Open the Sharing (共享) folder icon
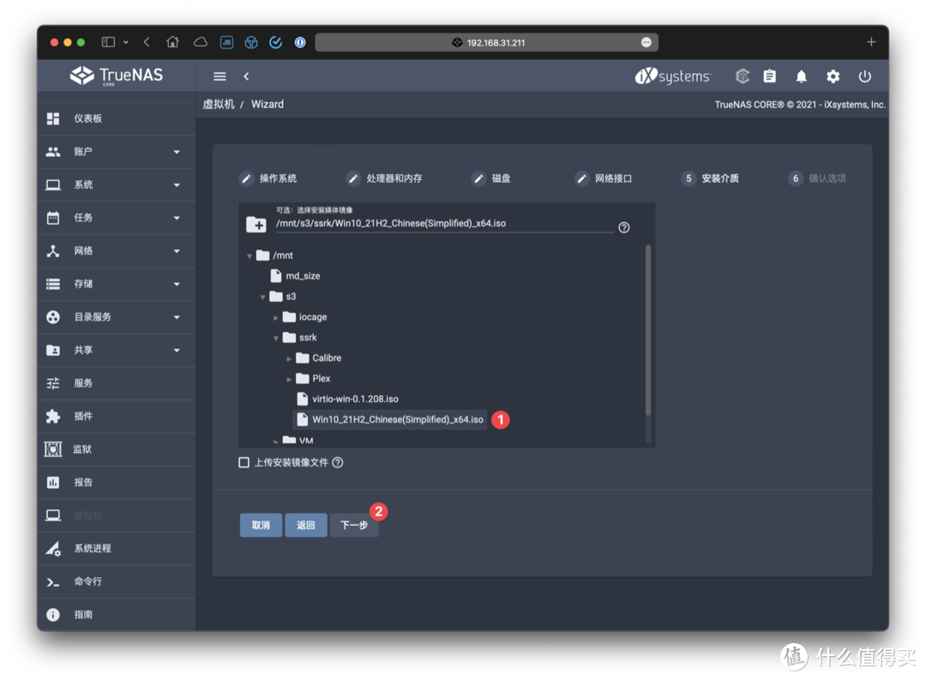This screenshot has height=680, width=926. pos(53,351)
